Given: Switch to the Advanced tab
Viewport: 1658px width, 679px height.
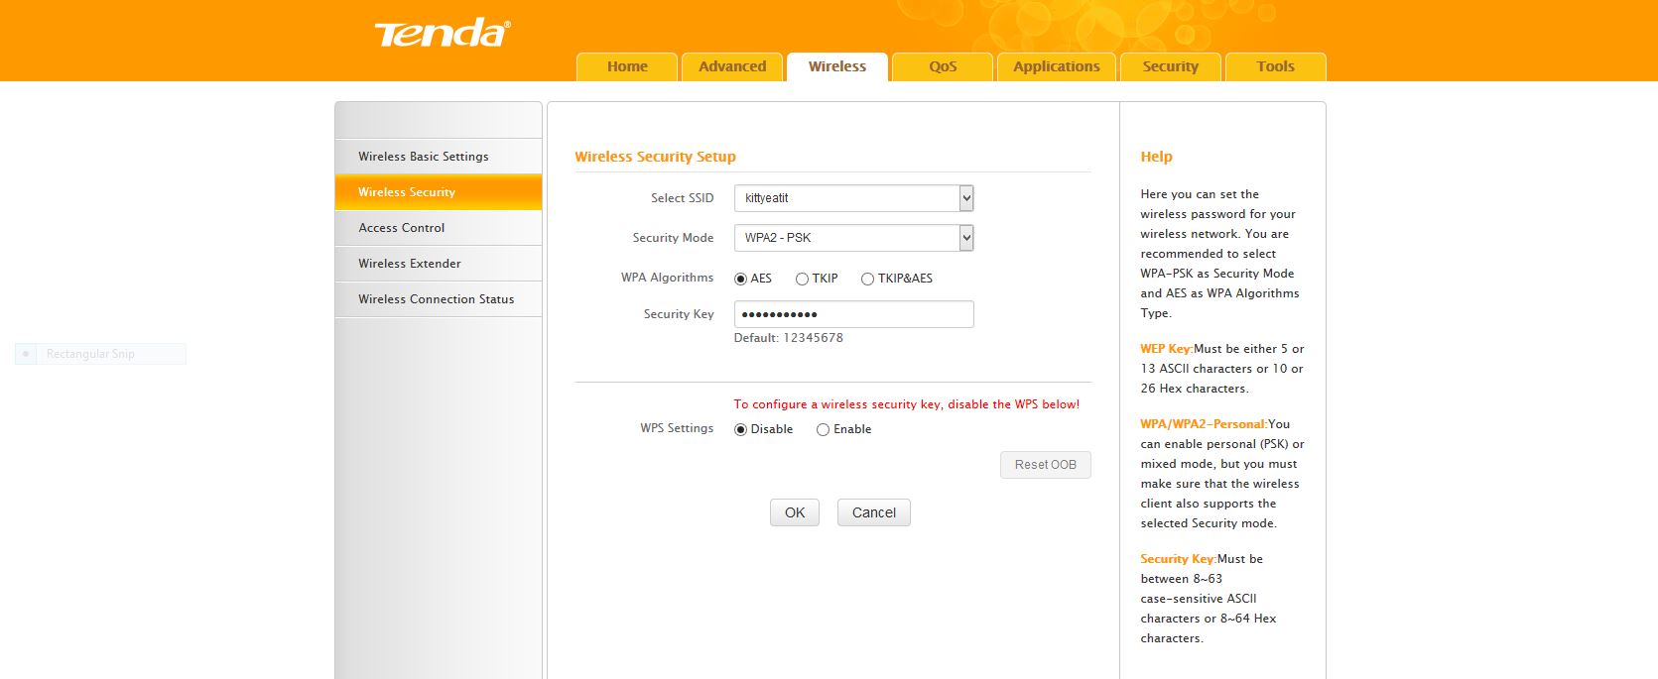Looking at the screenshot, I should 732,66.
